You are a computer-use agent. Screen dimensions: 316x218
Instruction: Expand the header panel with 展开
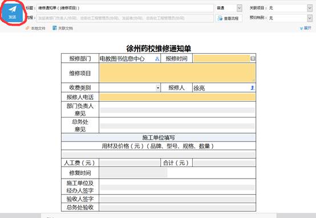tap(306, 28)
